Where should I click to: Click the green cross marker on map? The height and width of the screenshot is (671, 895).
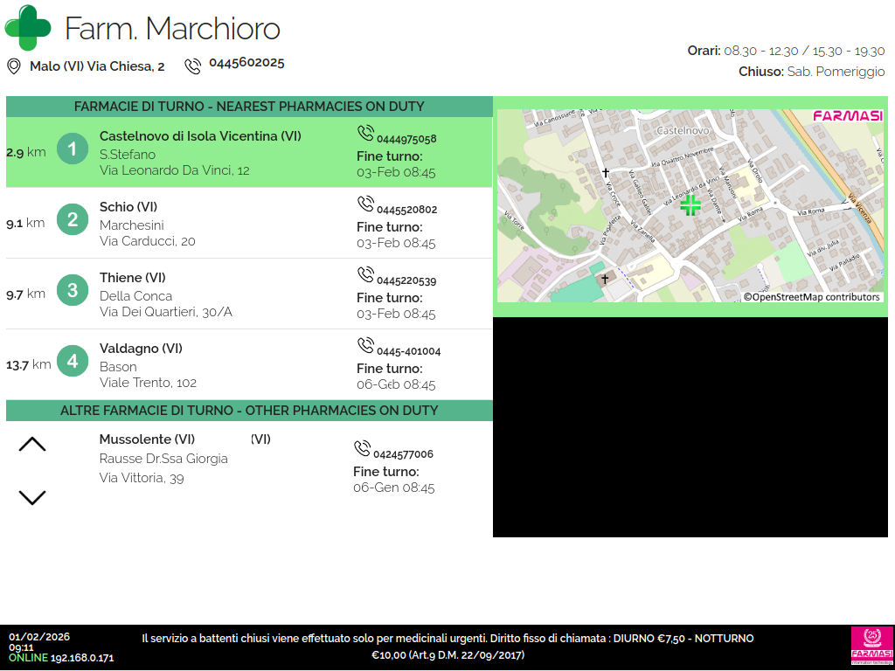690,205
